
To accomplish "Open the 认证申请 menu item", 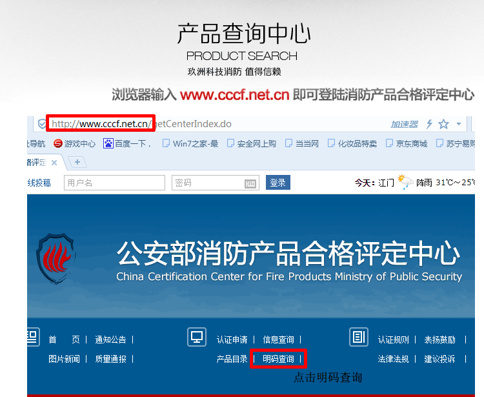I will 232,340.
